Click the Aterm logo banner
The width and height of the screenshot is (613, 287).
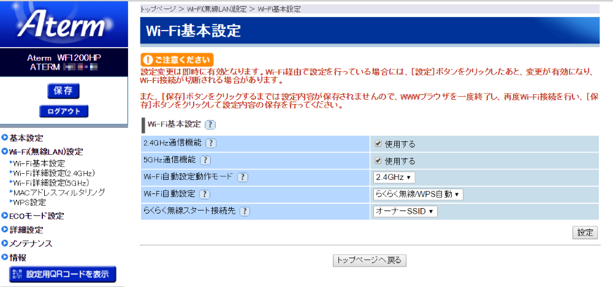point(64,25)
